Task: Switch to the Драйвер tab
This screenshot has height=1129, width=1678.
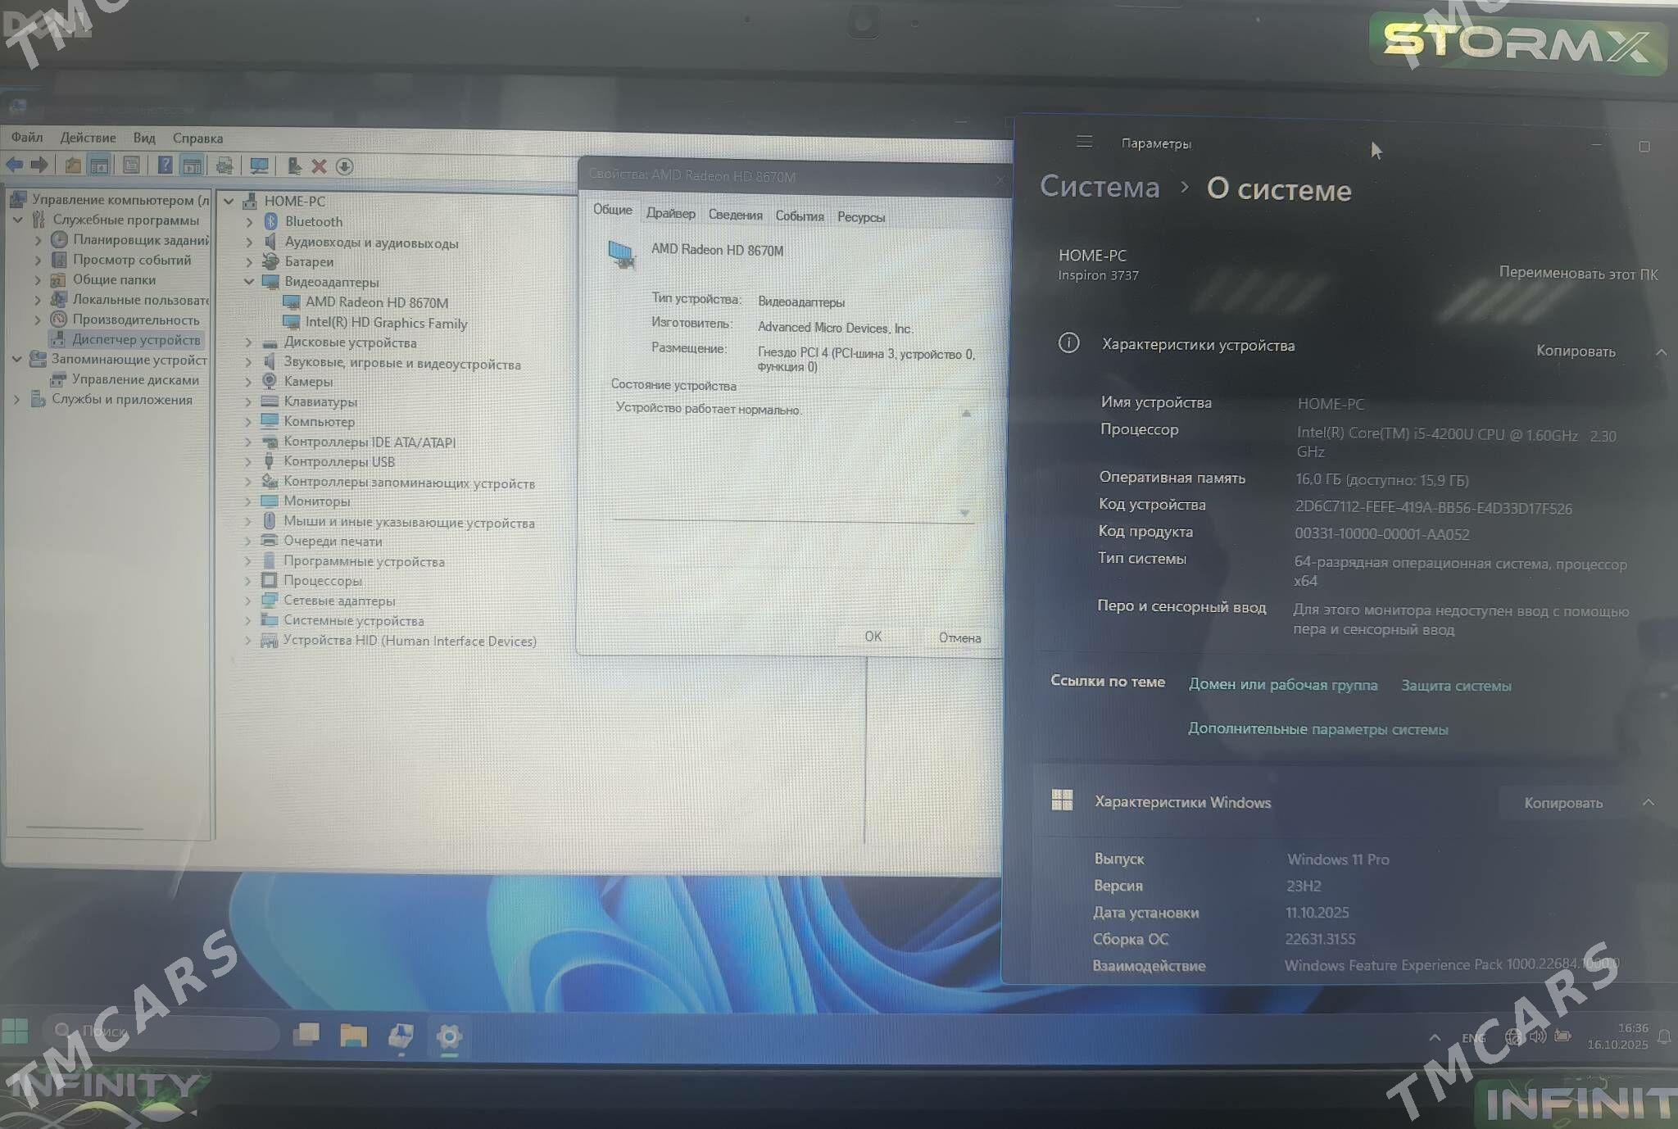Action: click(670, 214)
